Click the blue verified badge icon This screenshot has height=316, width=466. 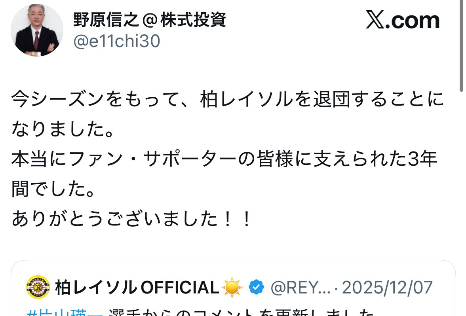coord(256,287)
